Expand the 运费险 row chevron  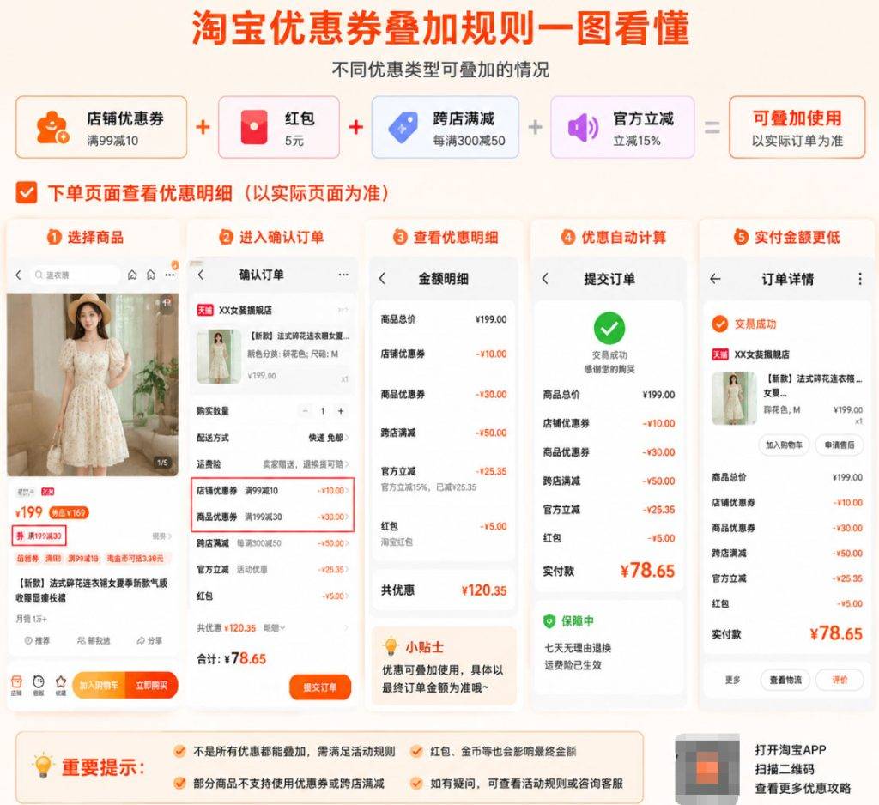[x=347, y=463]
